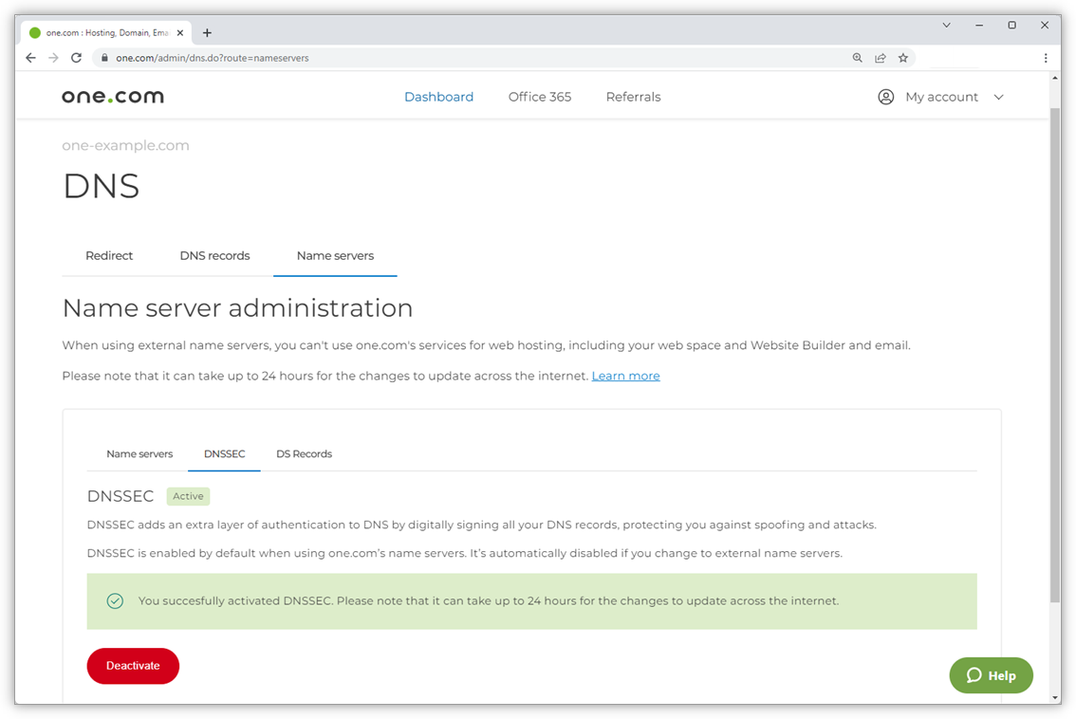
Task: Click the share page icon
Action: [880, 58]
